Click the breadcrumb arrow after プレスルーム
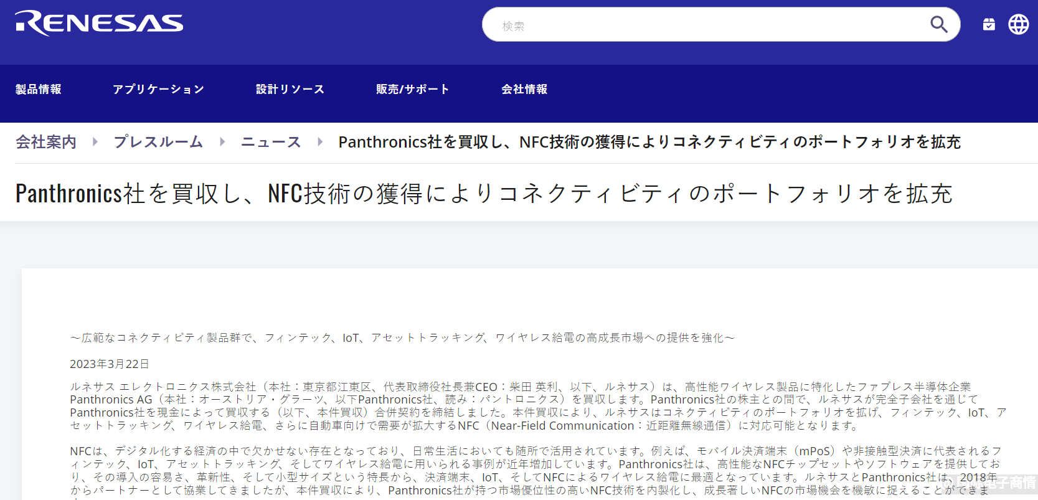The height and width of the screenshot is (500, 1038). [x=222, y=142]
